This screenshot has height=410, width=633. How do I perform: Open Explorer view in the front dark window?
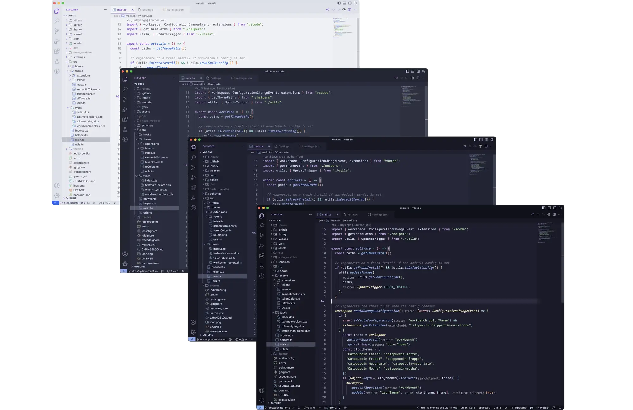click(261, 216)
